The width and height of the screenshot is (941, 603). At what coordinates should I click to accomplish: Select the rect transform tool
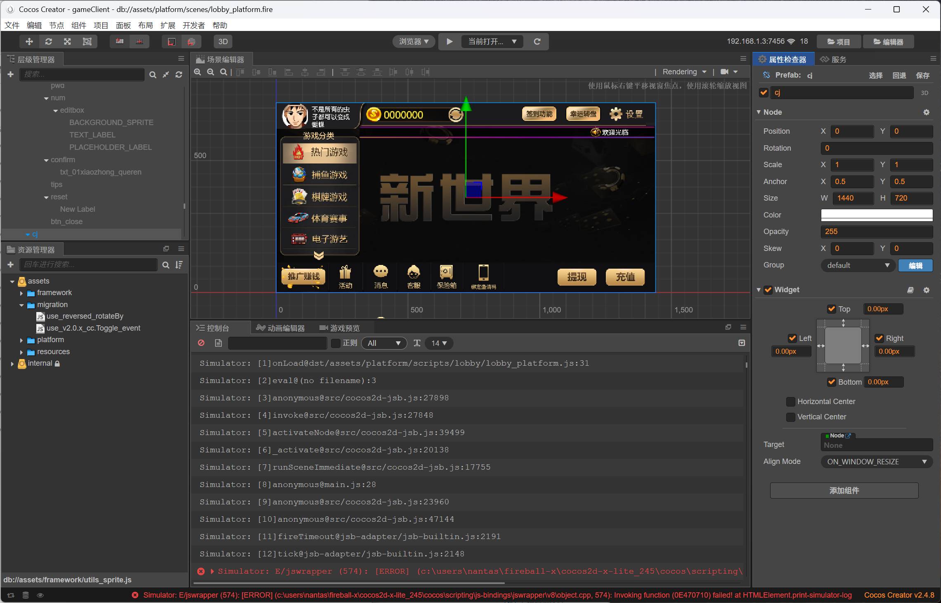coord(87,42)
